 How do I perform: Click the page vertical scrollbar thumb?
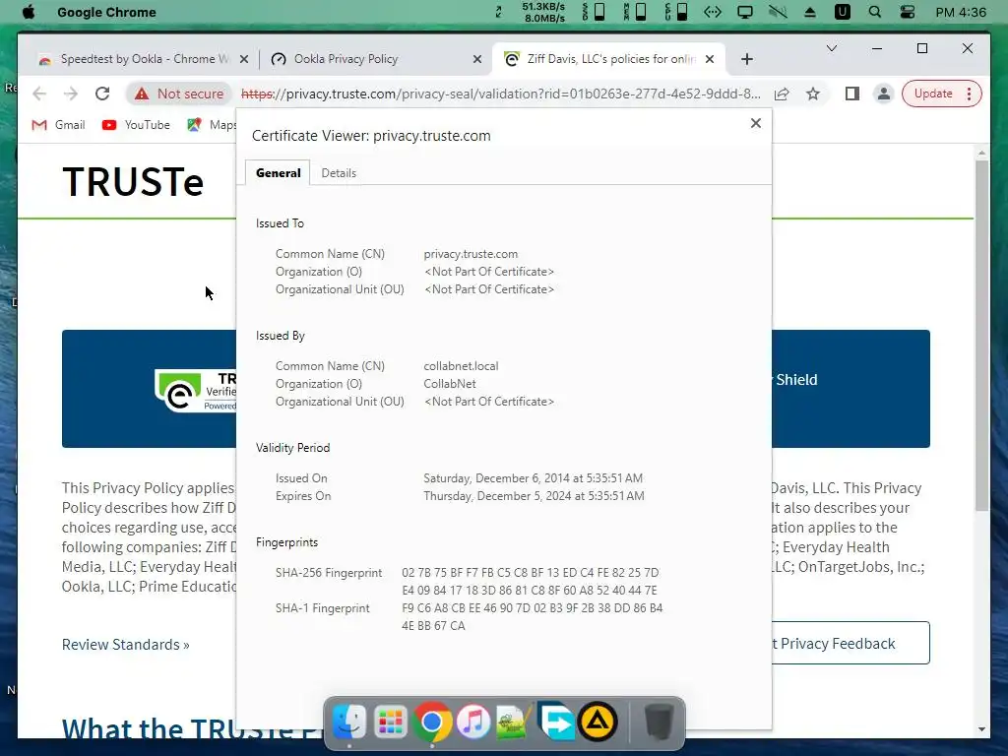pos(981,335)
